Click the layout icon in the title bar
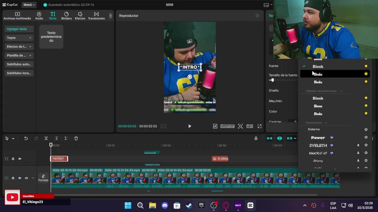Image resolution: width=378 pixels, height=212 pixels. coord(266,5)
